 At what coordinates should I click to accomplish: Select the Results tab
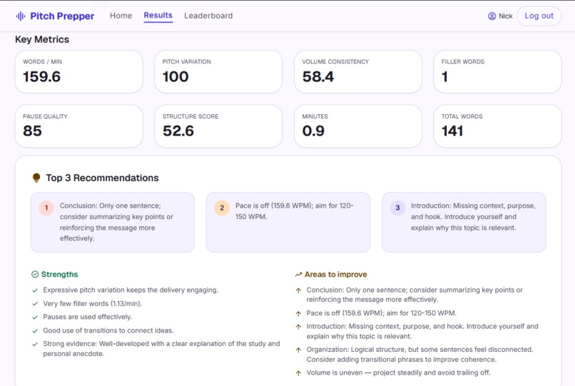(x=158, y=16)
